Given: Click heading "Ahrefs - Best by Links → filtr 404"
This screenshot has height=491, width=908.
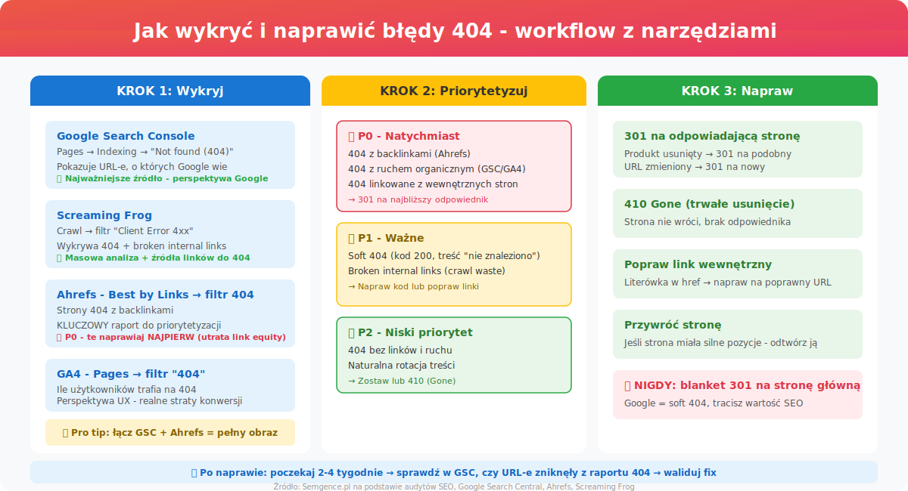Looking at the screenshot, I should [x=155, y=295].
